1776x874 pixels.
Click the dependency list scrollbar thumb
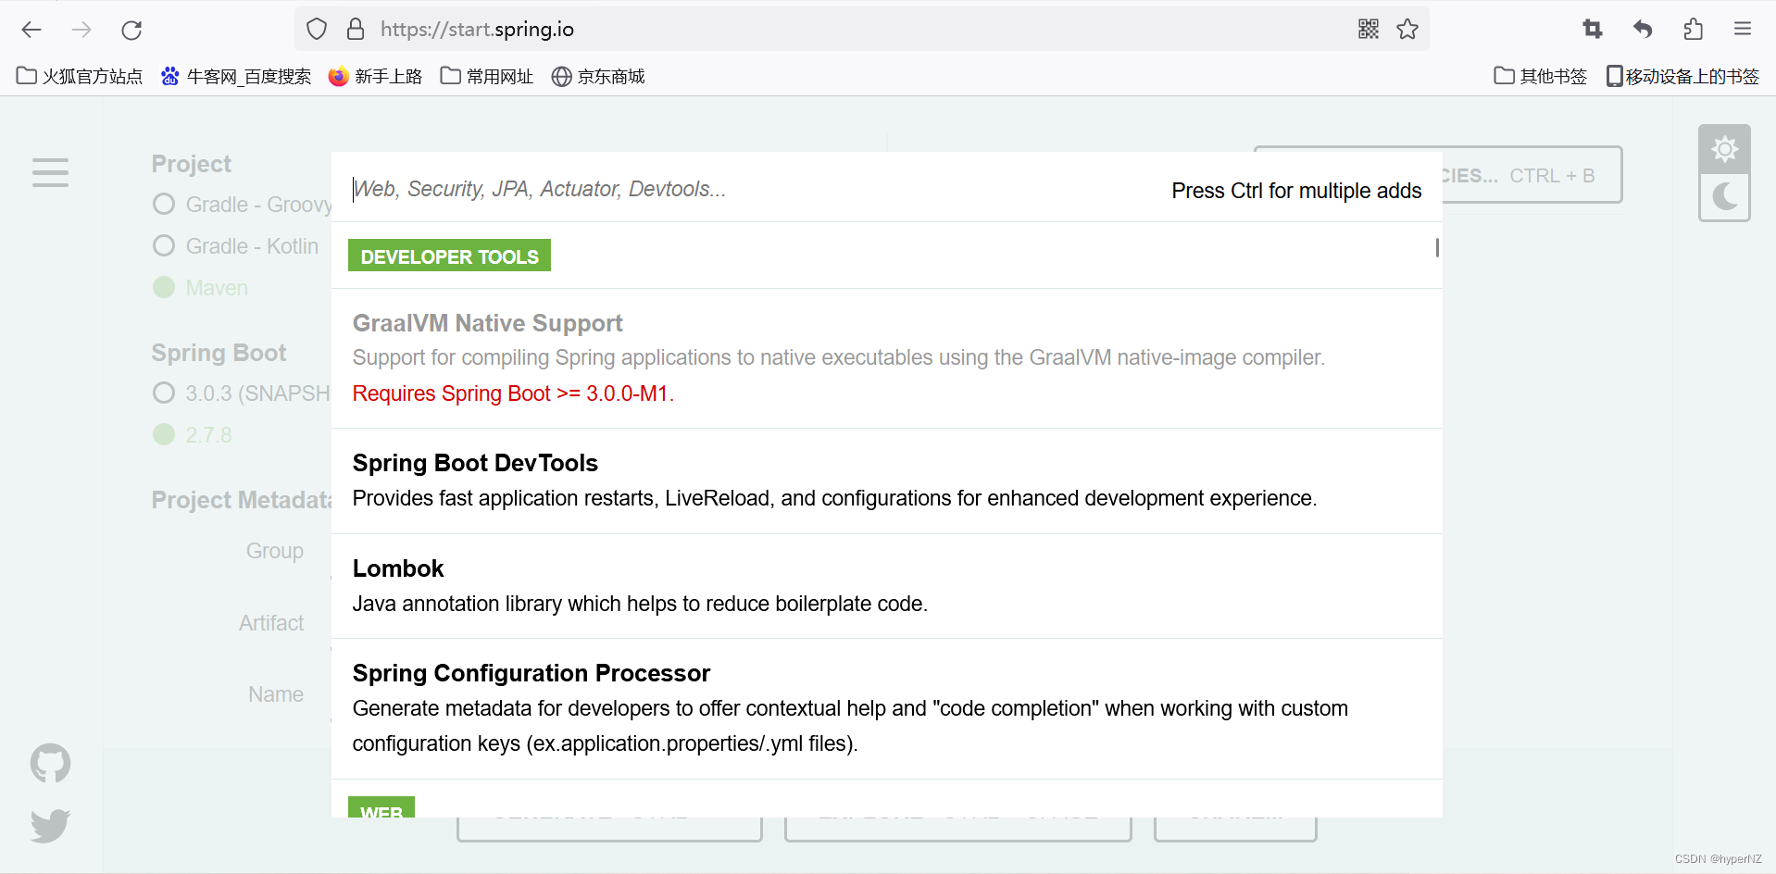(x=1437, y=247)
